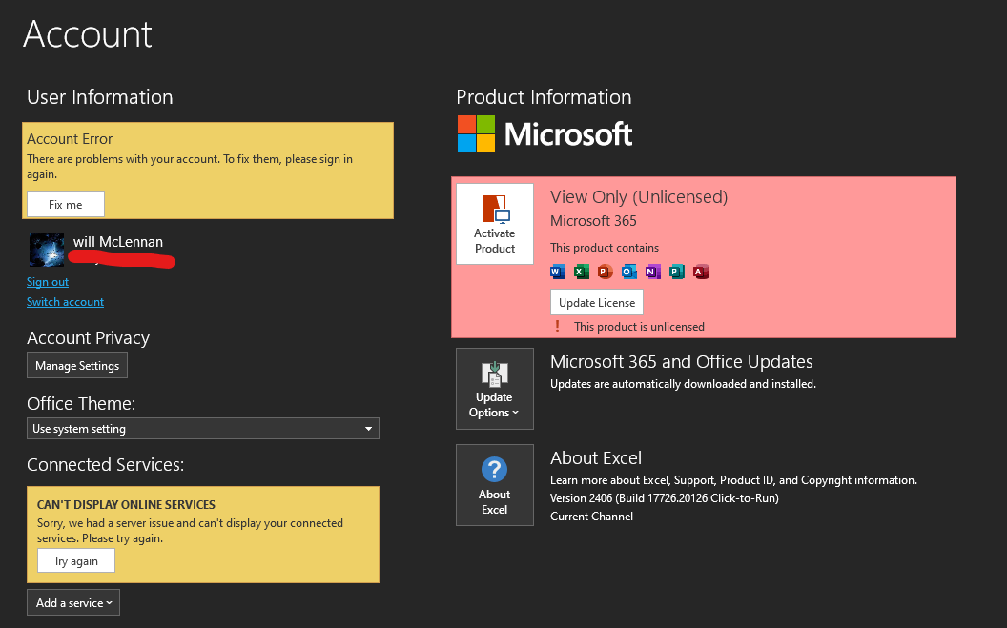Screen dimensions: 1007x628
Task: Click Microsoft 365 and Office Updates heading
Action: tap(682, 362)
